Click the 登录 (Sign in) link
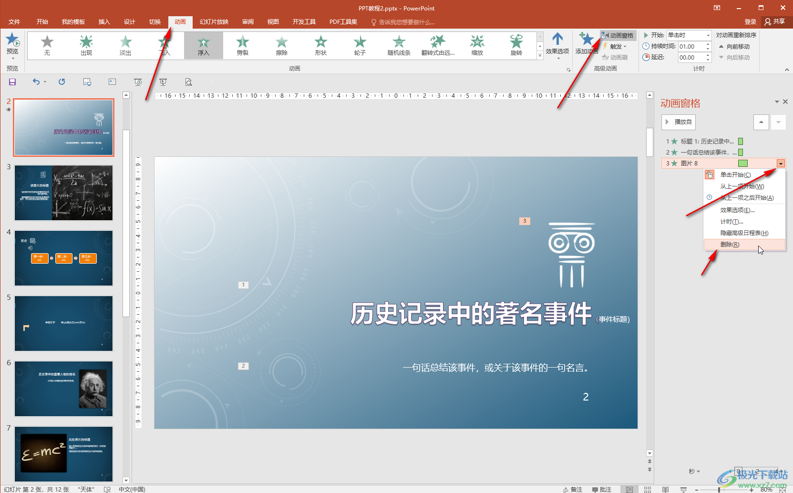Screen dimensions: 793x493 pyautogui.click(x=750, y=22)
